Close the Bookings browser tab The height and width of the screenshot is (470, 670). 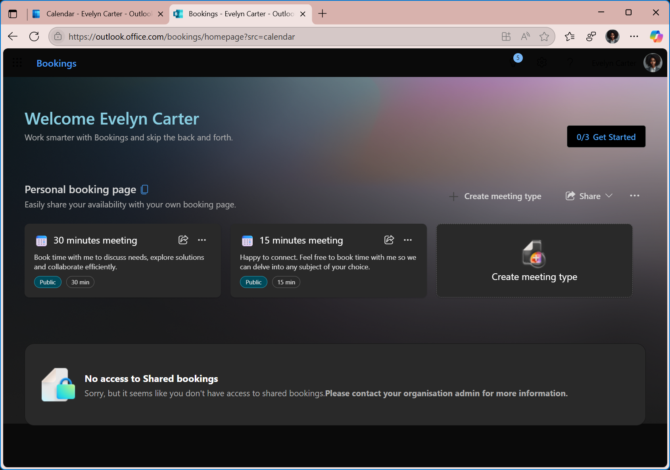tap(303, 14)
